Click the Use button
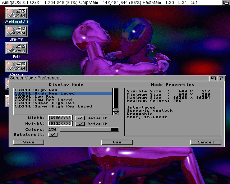The height and width of the screenshot is (184, 230). 117,142
